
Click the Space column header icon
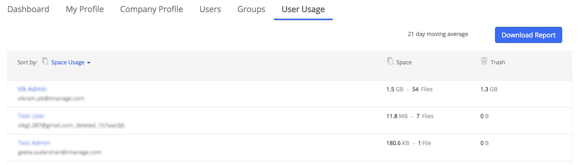(x=390, y=61)
